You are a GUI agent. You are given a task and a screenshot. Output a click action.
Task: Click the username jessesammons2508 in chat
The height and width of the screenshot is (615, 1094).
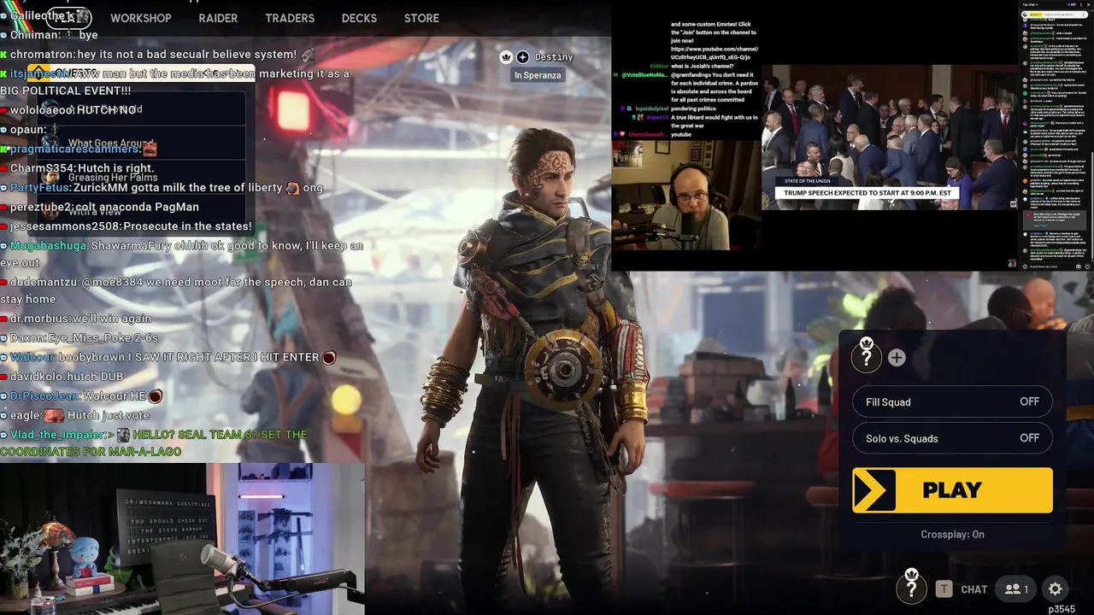[65, 226]
